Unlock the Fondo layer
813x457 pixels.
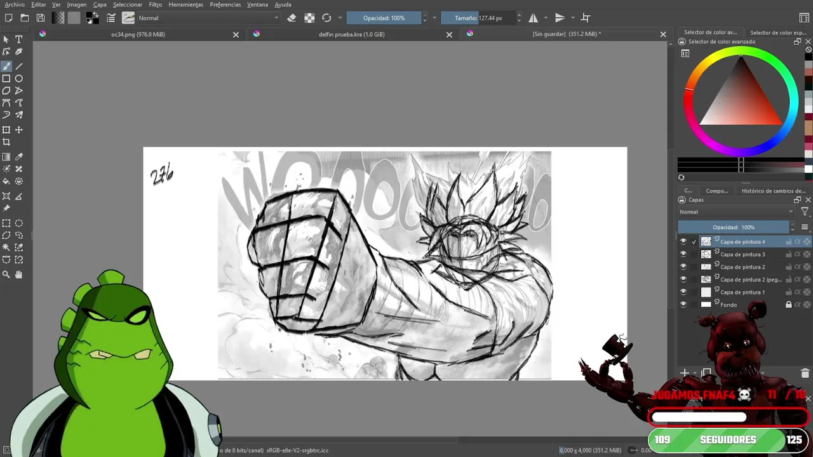789,305
